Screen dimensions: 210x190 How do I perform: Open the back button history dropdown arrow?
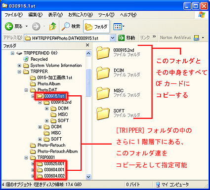[x=26, y=26]
